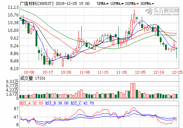Click the 10.00 price axis label
The height and width of the screenshot is (128, 183).
pos(13,31)
